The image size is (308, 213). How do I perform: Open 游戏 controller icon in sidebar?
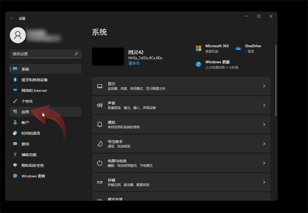pos(15,144)
